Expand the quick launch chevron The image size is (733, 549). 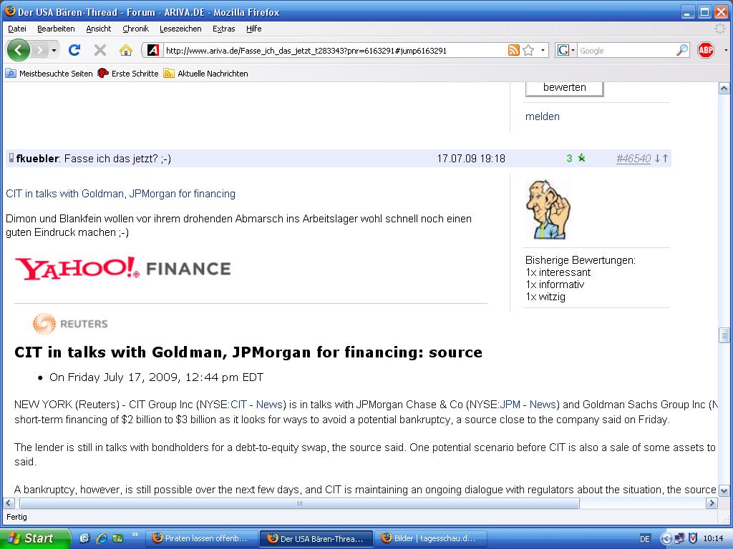(x=135, y=535)
